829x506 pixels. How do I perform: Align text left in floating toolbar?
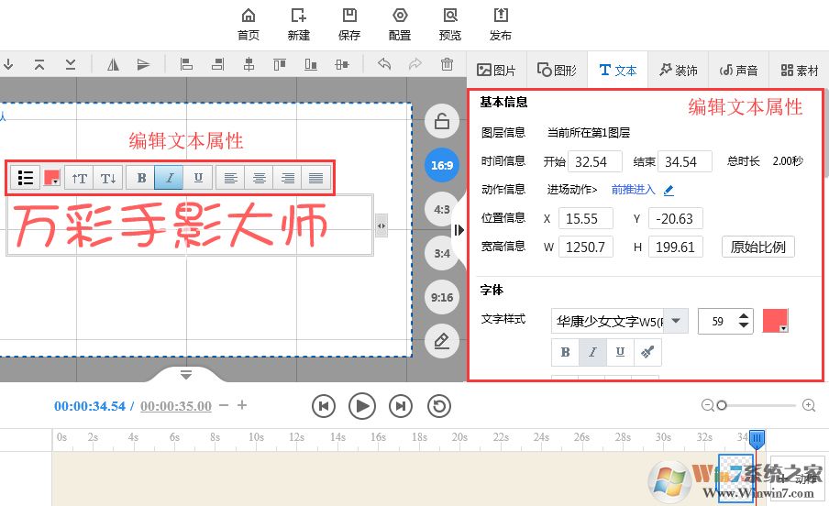(x=230, y=178)
